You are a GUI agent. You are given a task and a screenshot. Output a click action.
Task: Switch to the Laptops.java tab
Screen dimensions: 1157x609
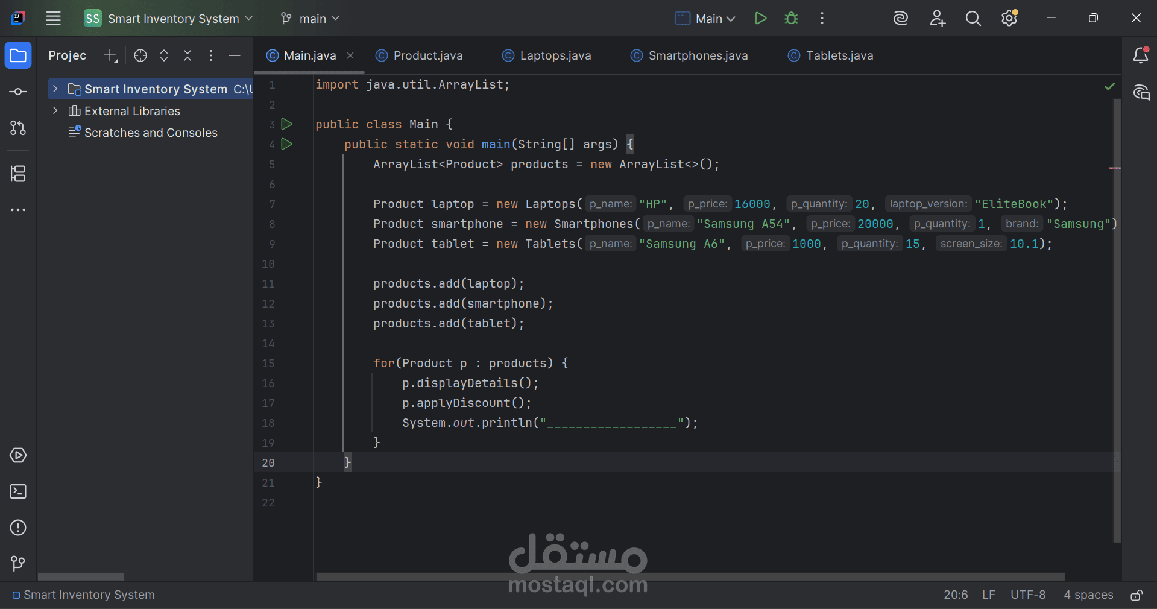547,55
